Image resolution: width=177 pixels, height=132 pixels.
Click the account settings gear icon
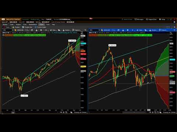pos(174,22)
